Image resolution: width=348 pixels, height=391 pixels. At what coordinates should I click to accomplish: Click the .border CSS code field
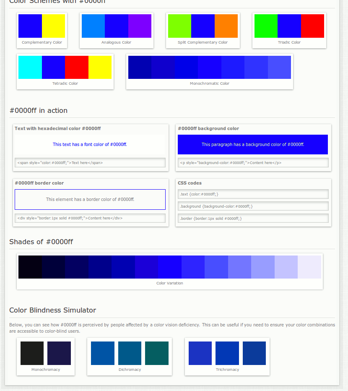tap(253, 218)
